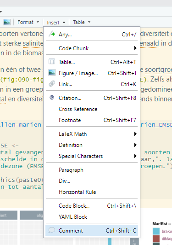This screenshot has width=172, height=245.
Task: Click the image icon in the toolbar
Action: 7,22
